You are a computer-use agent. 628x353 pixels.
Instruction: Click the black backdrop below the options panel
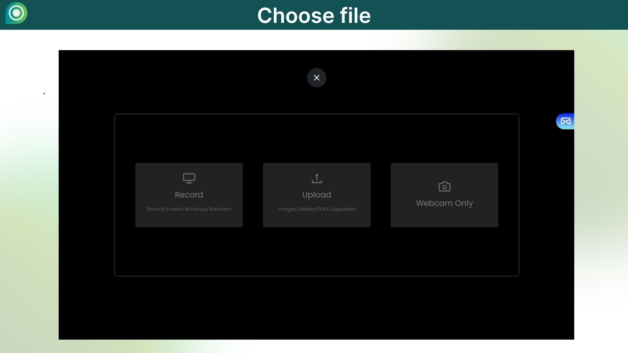(x=317, y=307)
